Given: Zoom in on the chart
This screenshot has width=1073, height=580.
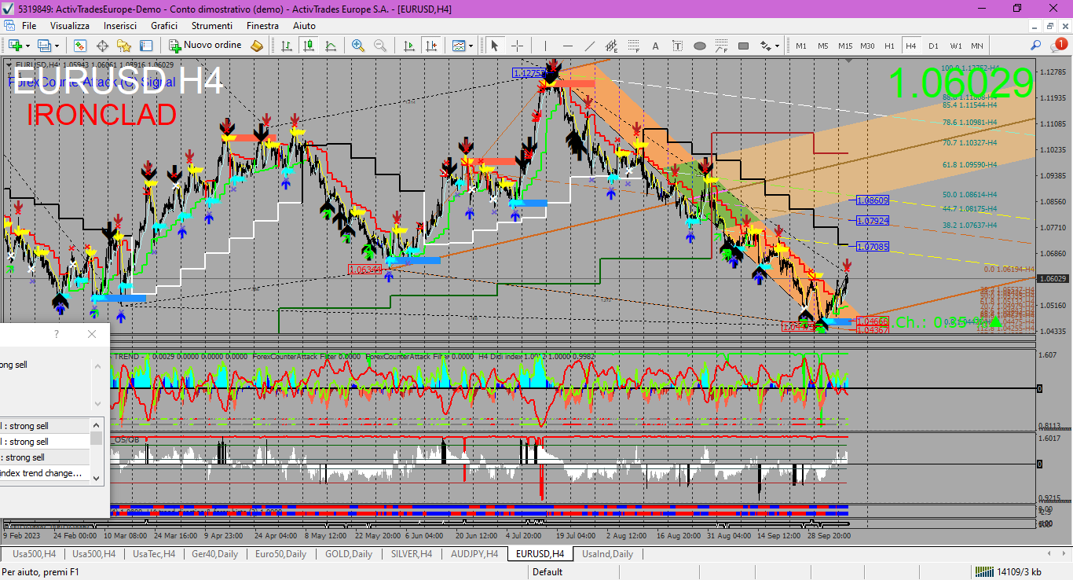Looking at the screenshot, I should coord(358,46).
